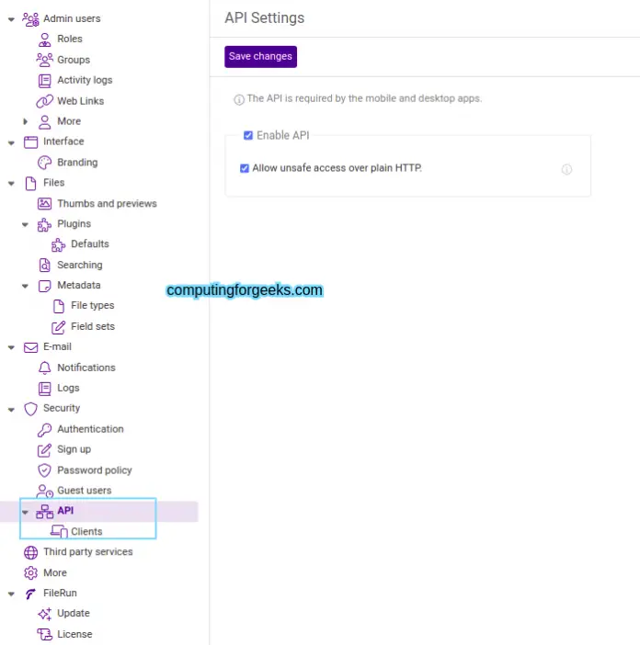Click the Authentication key icon

(x=44, y=429)
